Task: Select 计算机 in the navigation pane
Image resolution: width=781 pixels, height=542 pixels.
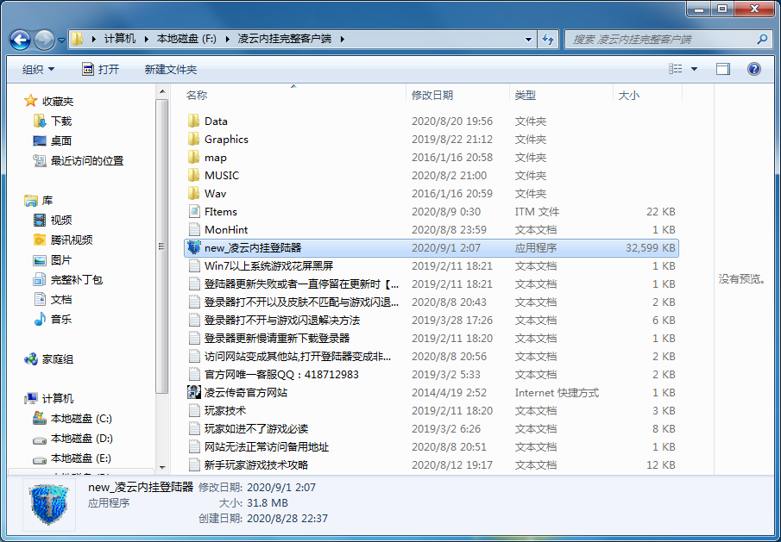Action: click(x=49, y=399)
